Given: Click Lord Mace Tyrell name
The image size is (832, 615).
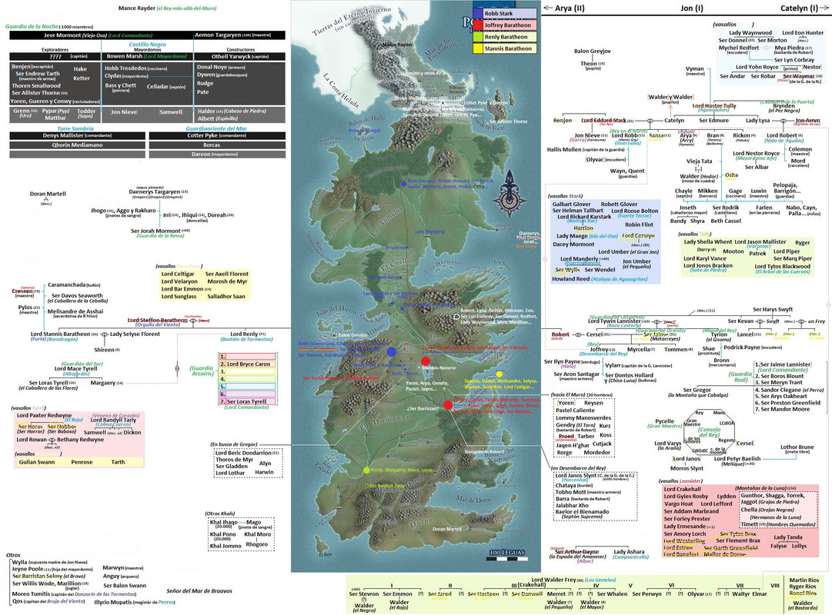Looking at the screenshot, I should [x=76, y=368].
